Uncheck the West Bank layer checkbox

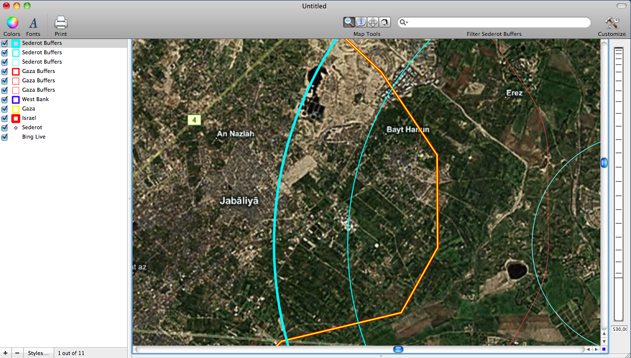4,99
